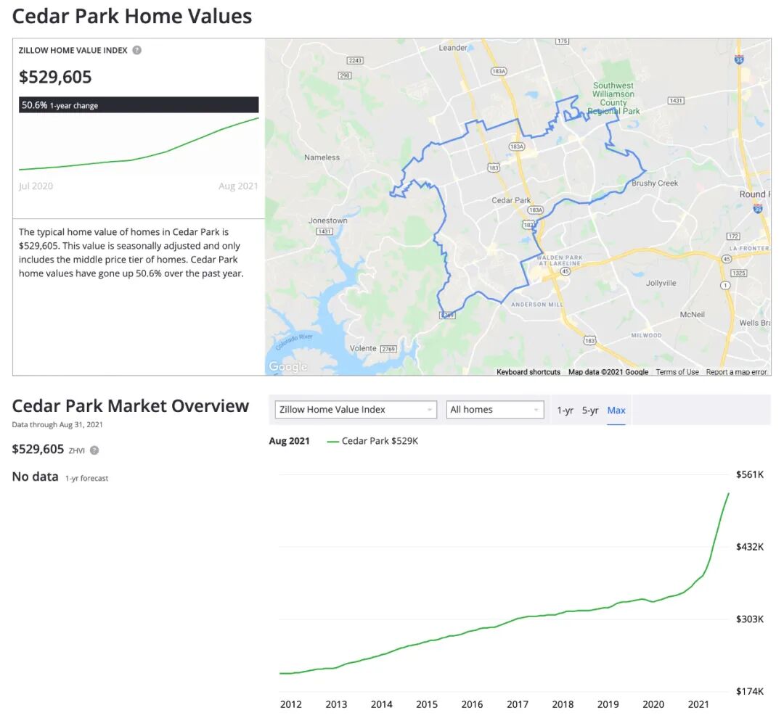Screen dimensions: 784x718
Task: Click the 2243 road shield on the map
Action: point(355,60)
